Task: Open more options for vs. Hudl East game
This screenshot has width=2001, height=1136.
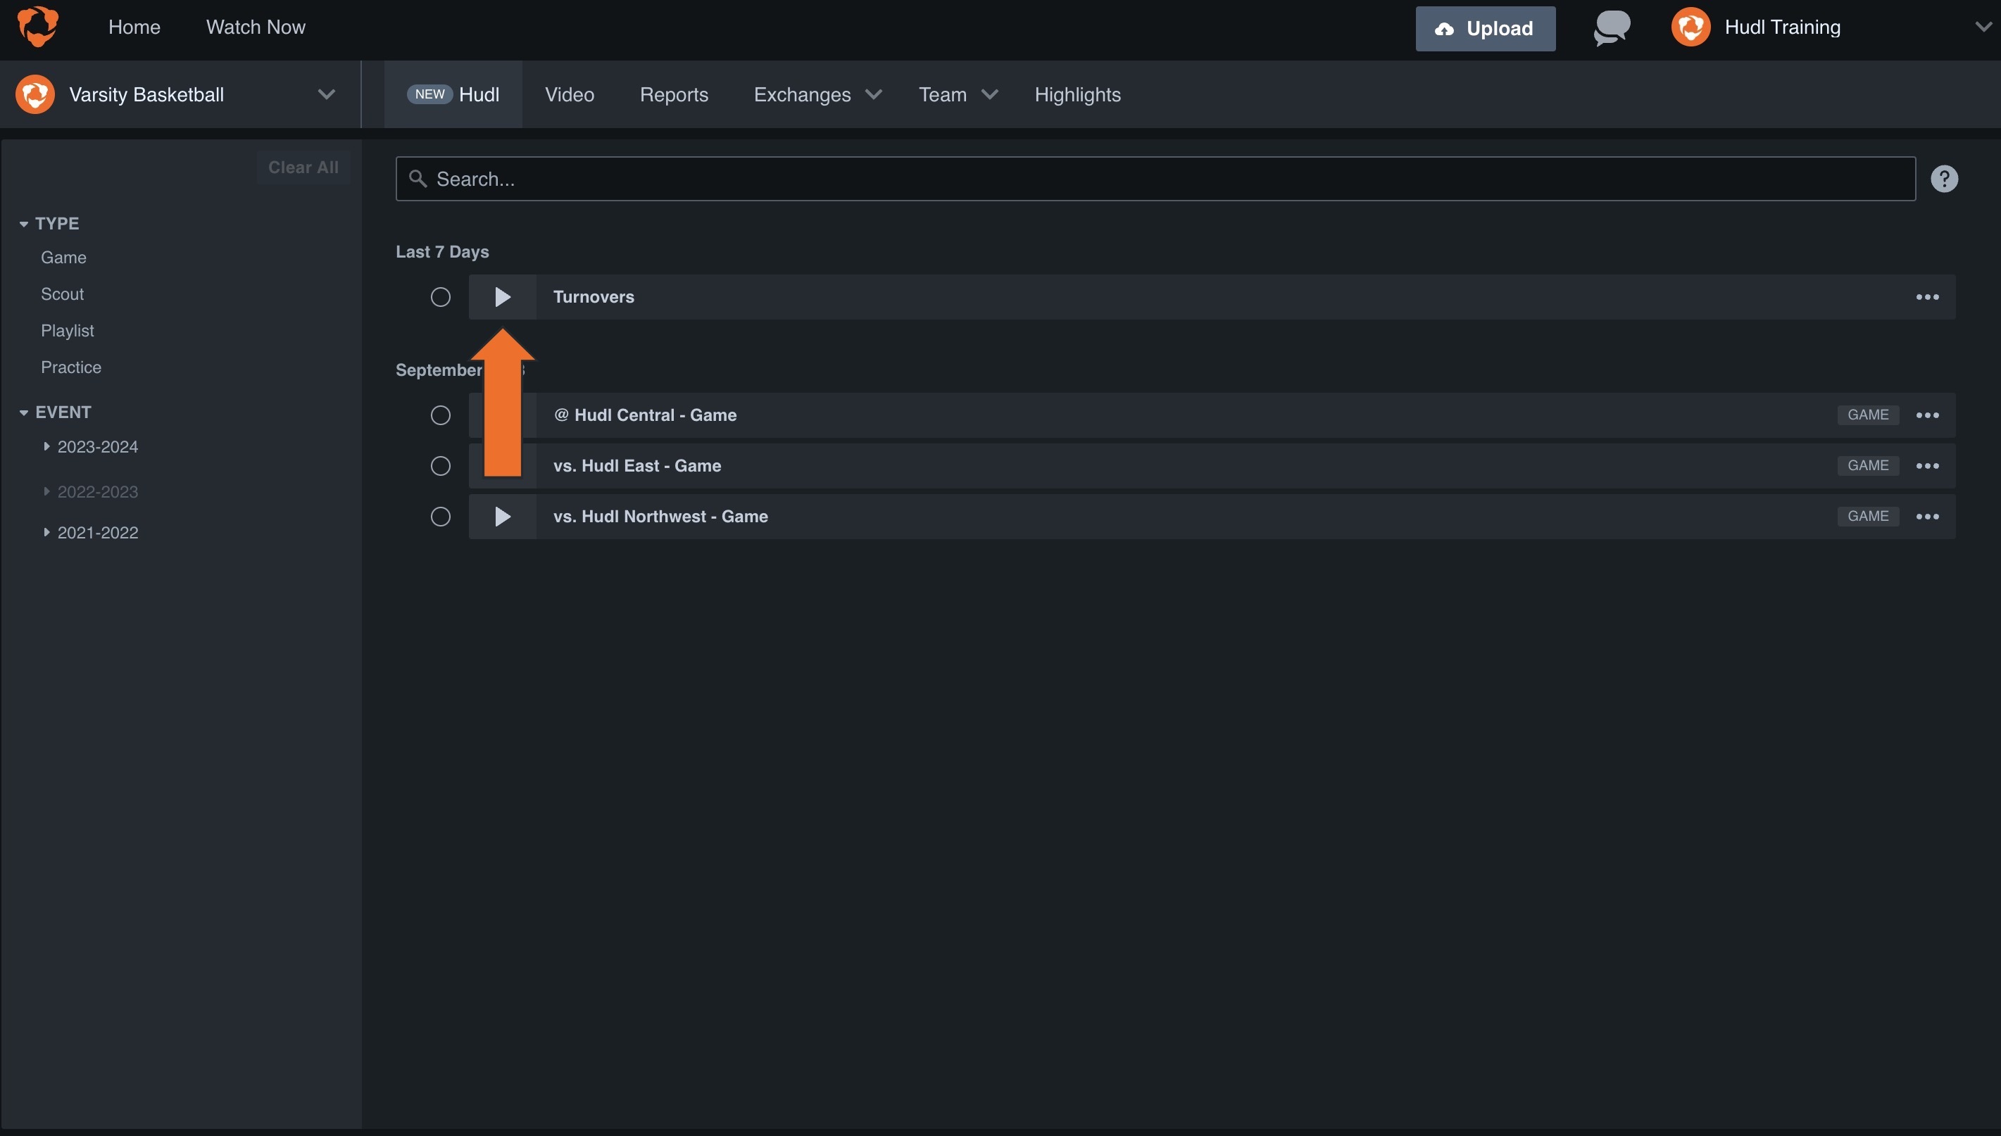Action: 1928,465
